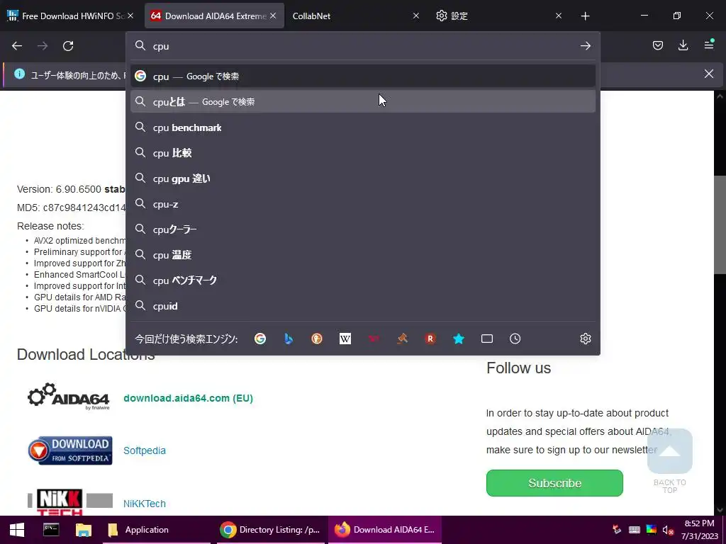Click the colorful display tray icon
Viewport: 726px width, 544px height.
click(651, 530)
